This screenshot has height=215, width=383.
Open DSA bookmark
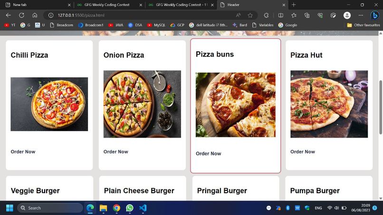pos(135,25)
